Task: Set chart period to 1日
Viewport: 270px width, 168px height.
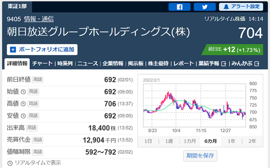Action: [148, 141]
